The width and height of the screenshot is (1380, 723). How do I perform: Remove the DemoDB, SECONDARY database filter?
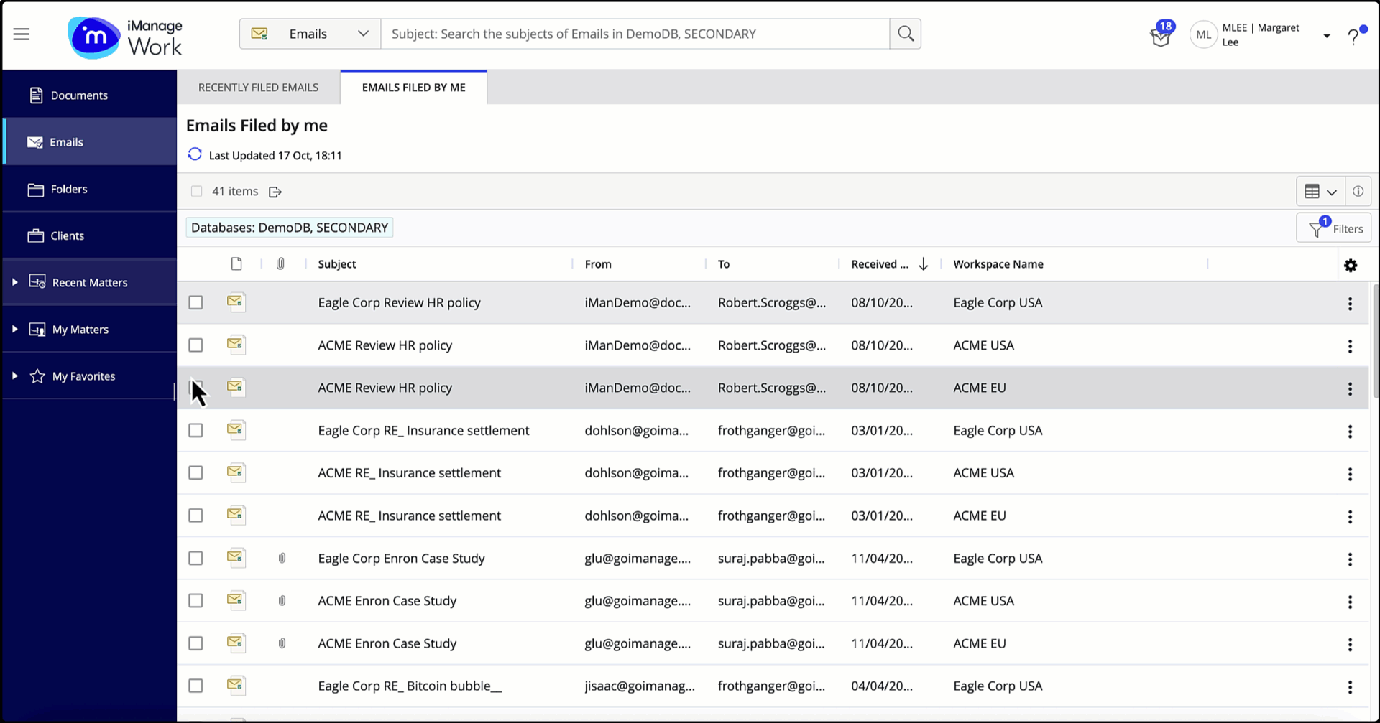(x=290, y=227)
